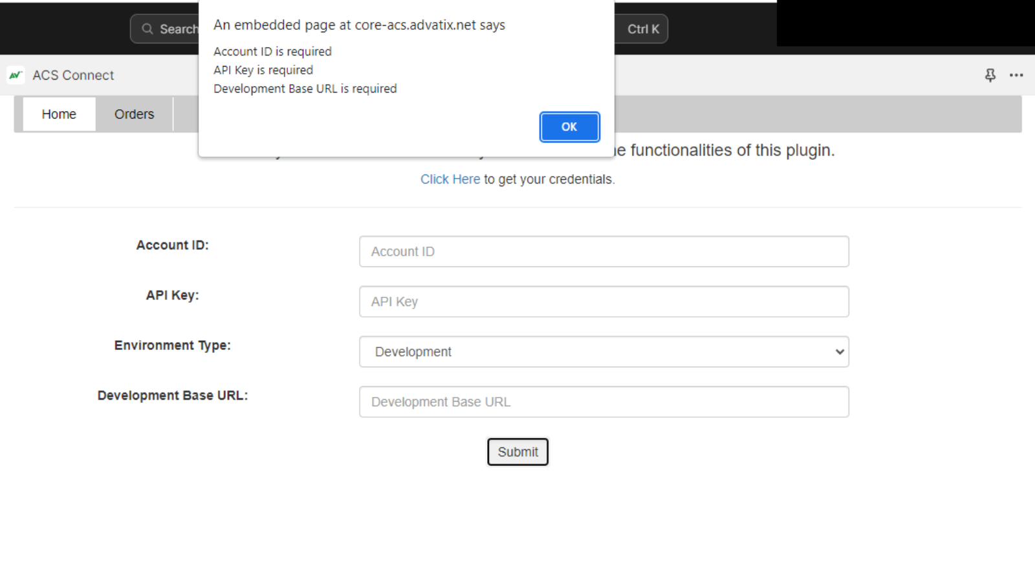The width and height of the screenshot is (1035, 582).
Task: Focus the Account ID input field
Action: point(604,252)
